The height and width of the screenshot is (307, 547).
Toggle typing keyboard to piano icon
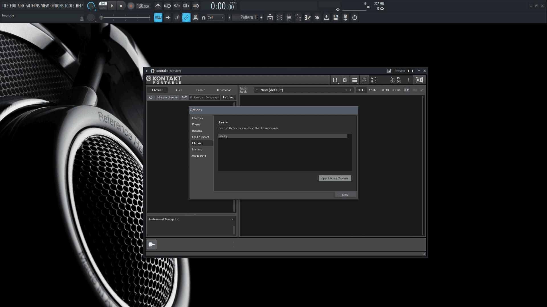click(x=158, y=18)
